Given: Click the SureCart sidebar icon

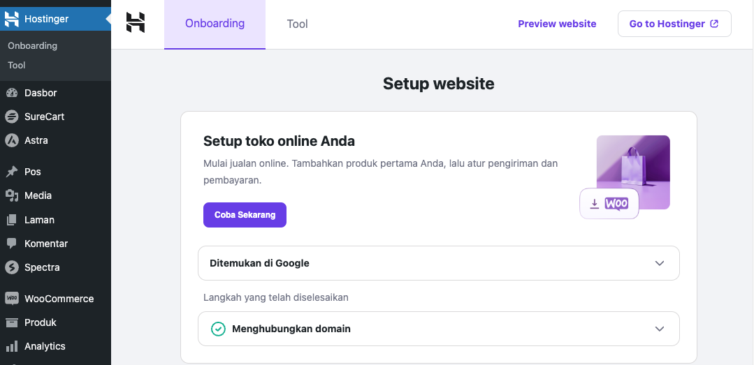Looking at the screenshot, I should coord(11,117).
